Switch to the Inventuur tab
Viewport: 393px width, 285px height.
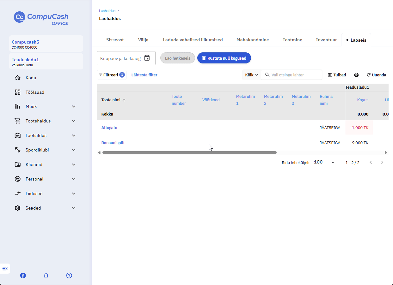coord(326,40)
